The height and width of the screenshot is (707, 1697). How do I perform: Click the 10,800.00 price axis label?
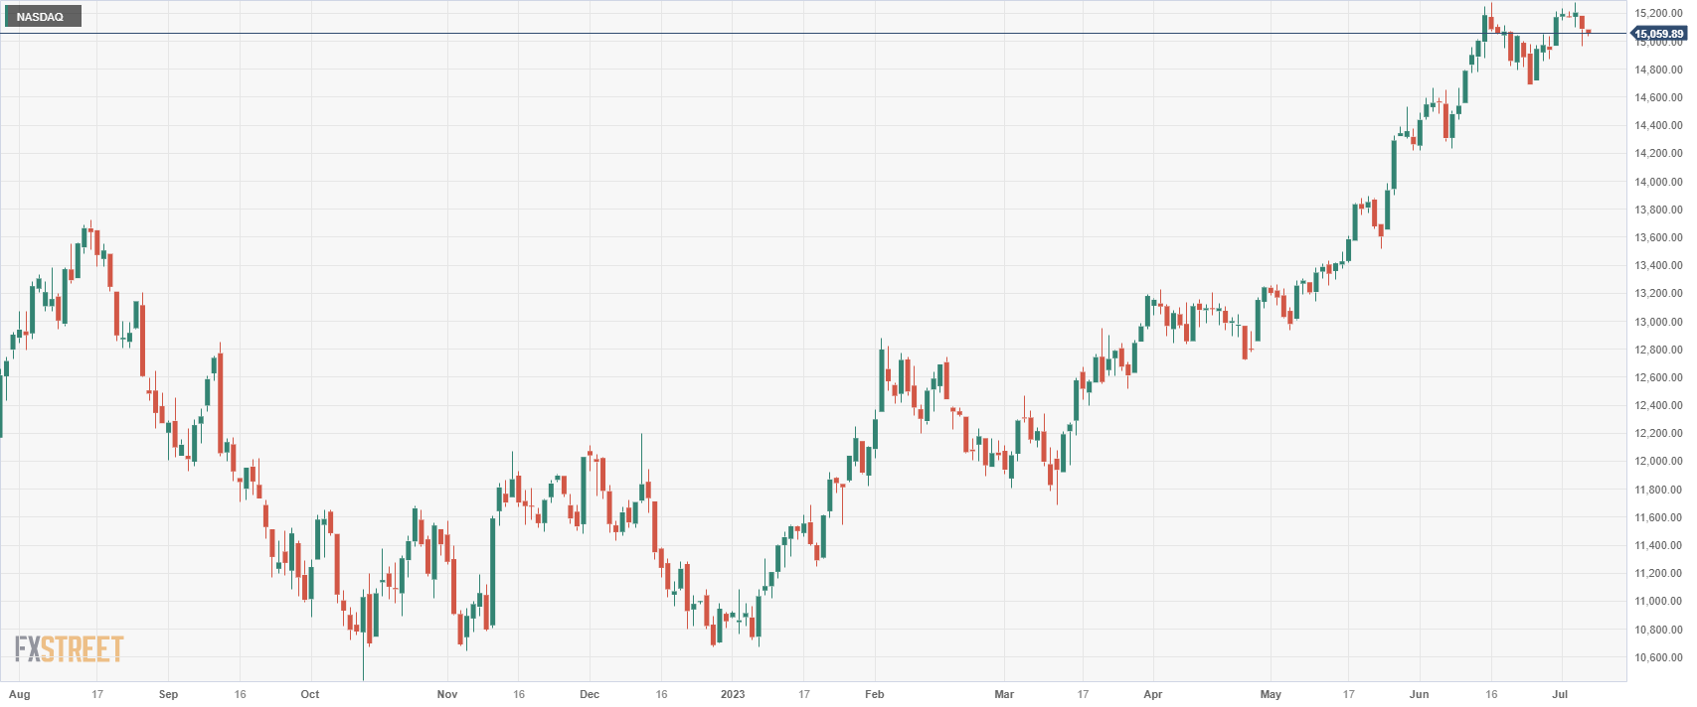[x=1658, y=630]
